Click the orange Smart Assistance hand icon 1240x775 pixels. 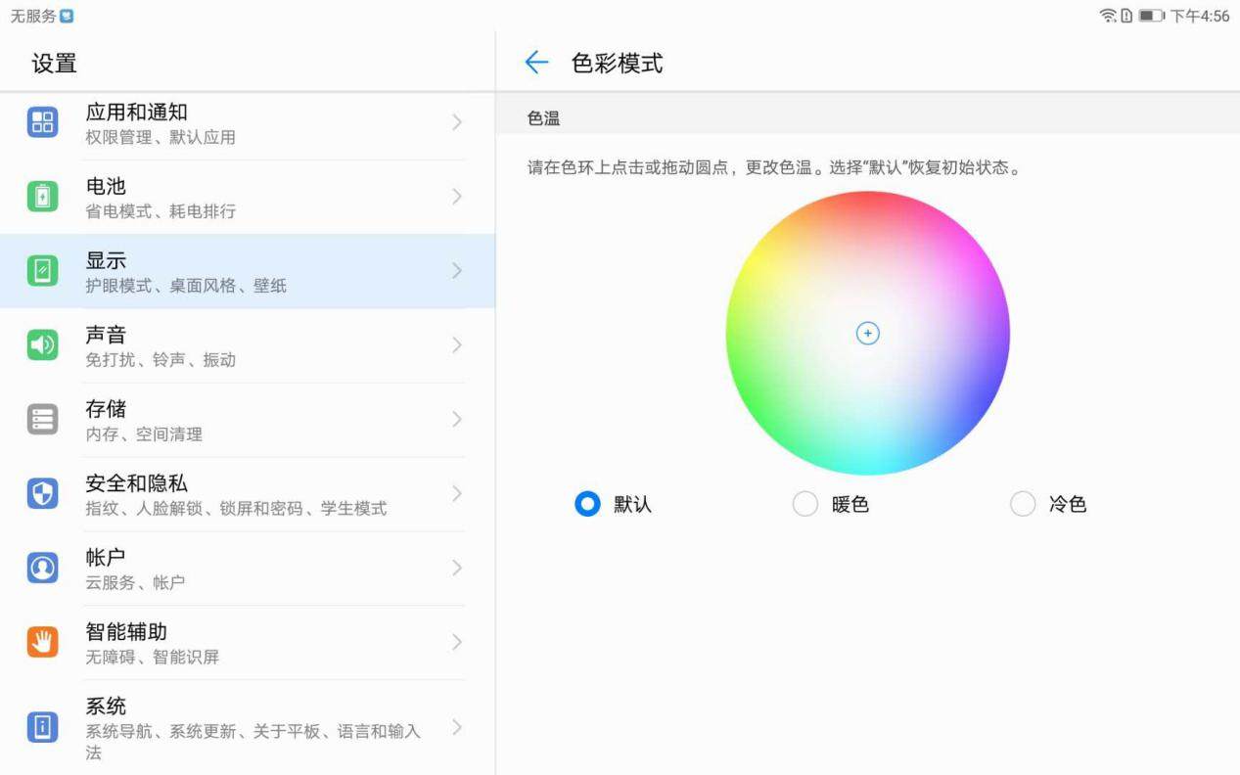(x=42, y=642)
